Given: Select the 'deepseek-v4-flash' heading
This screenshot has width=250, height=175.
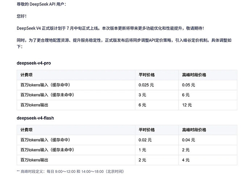Looking at the screenshot, I should (x=35, y=118).
